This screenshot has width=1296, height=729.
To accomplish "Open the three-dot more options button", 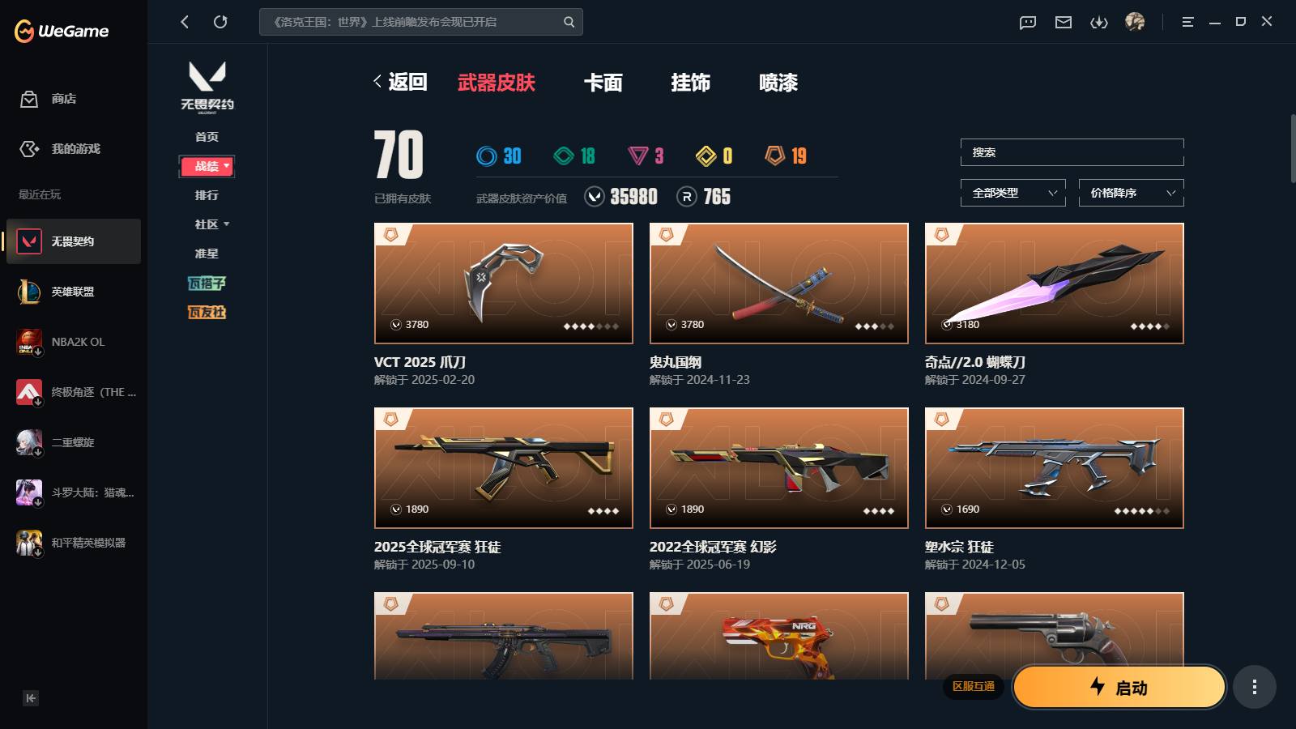I will tap(1255, 687).
